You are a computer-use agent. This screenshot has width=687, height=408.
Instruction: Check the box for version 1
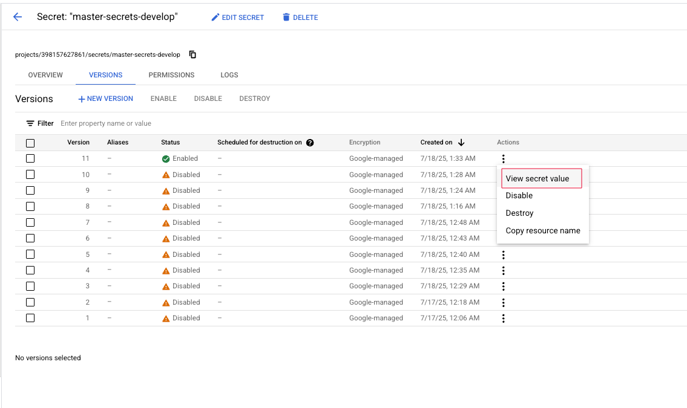(x=30, y=318)
